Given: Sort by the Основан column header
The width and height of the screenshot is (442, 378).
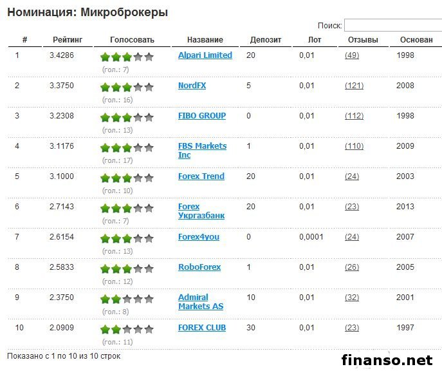Looking at the screenshot, I should [416, 40].
